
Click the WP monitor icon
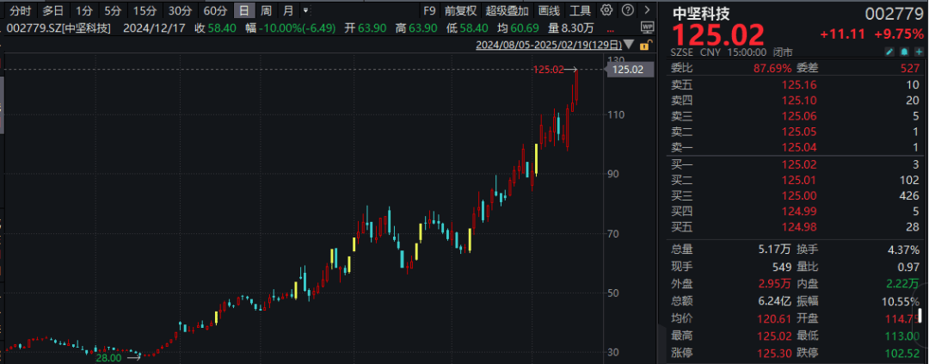point(647,27)
